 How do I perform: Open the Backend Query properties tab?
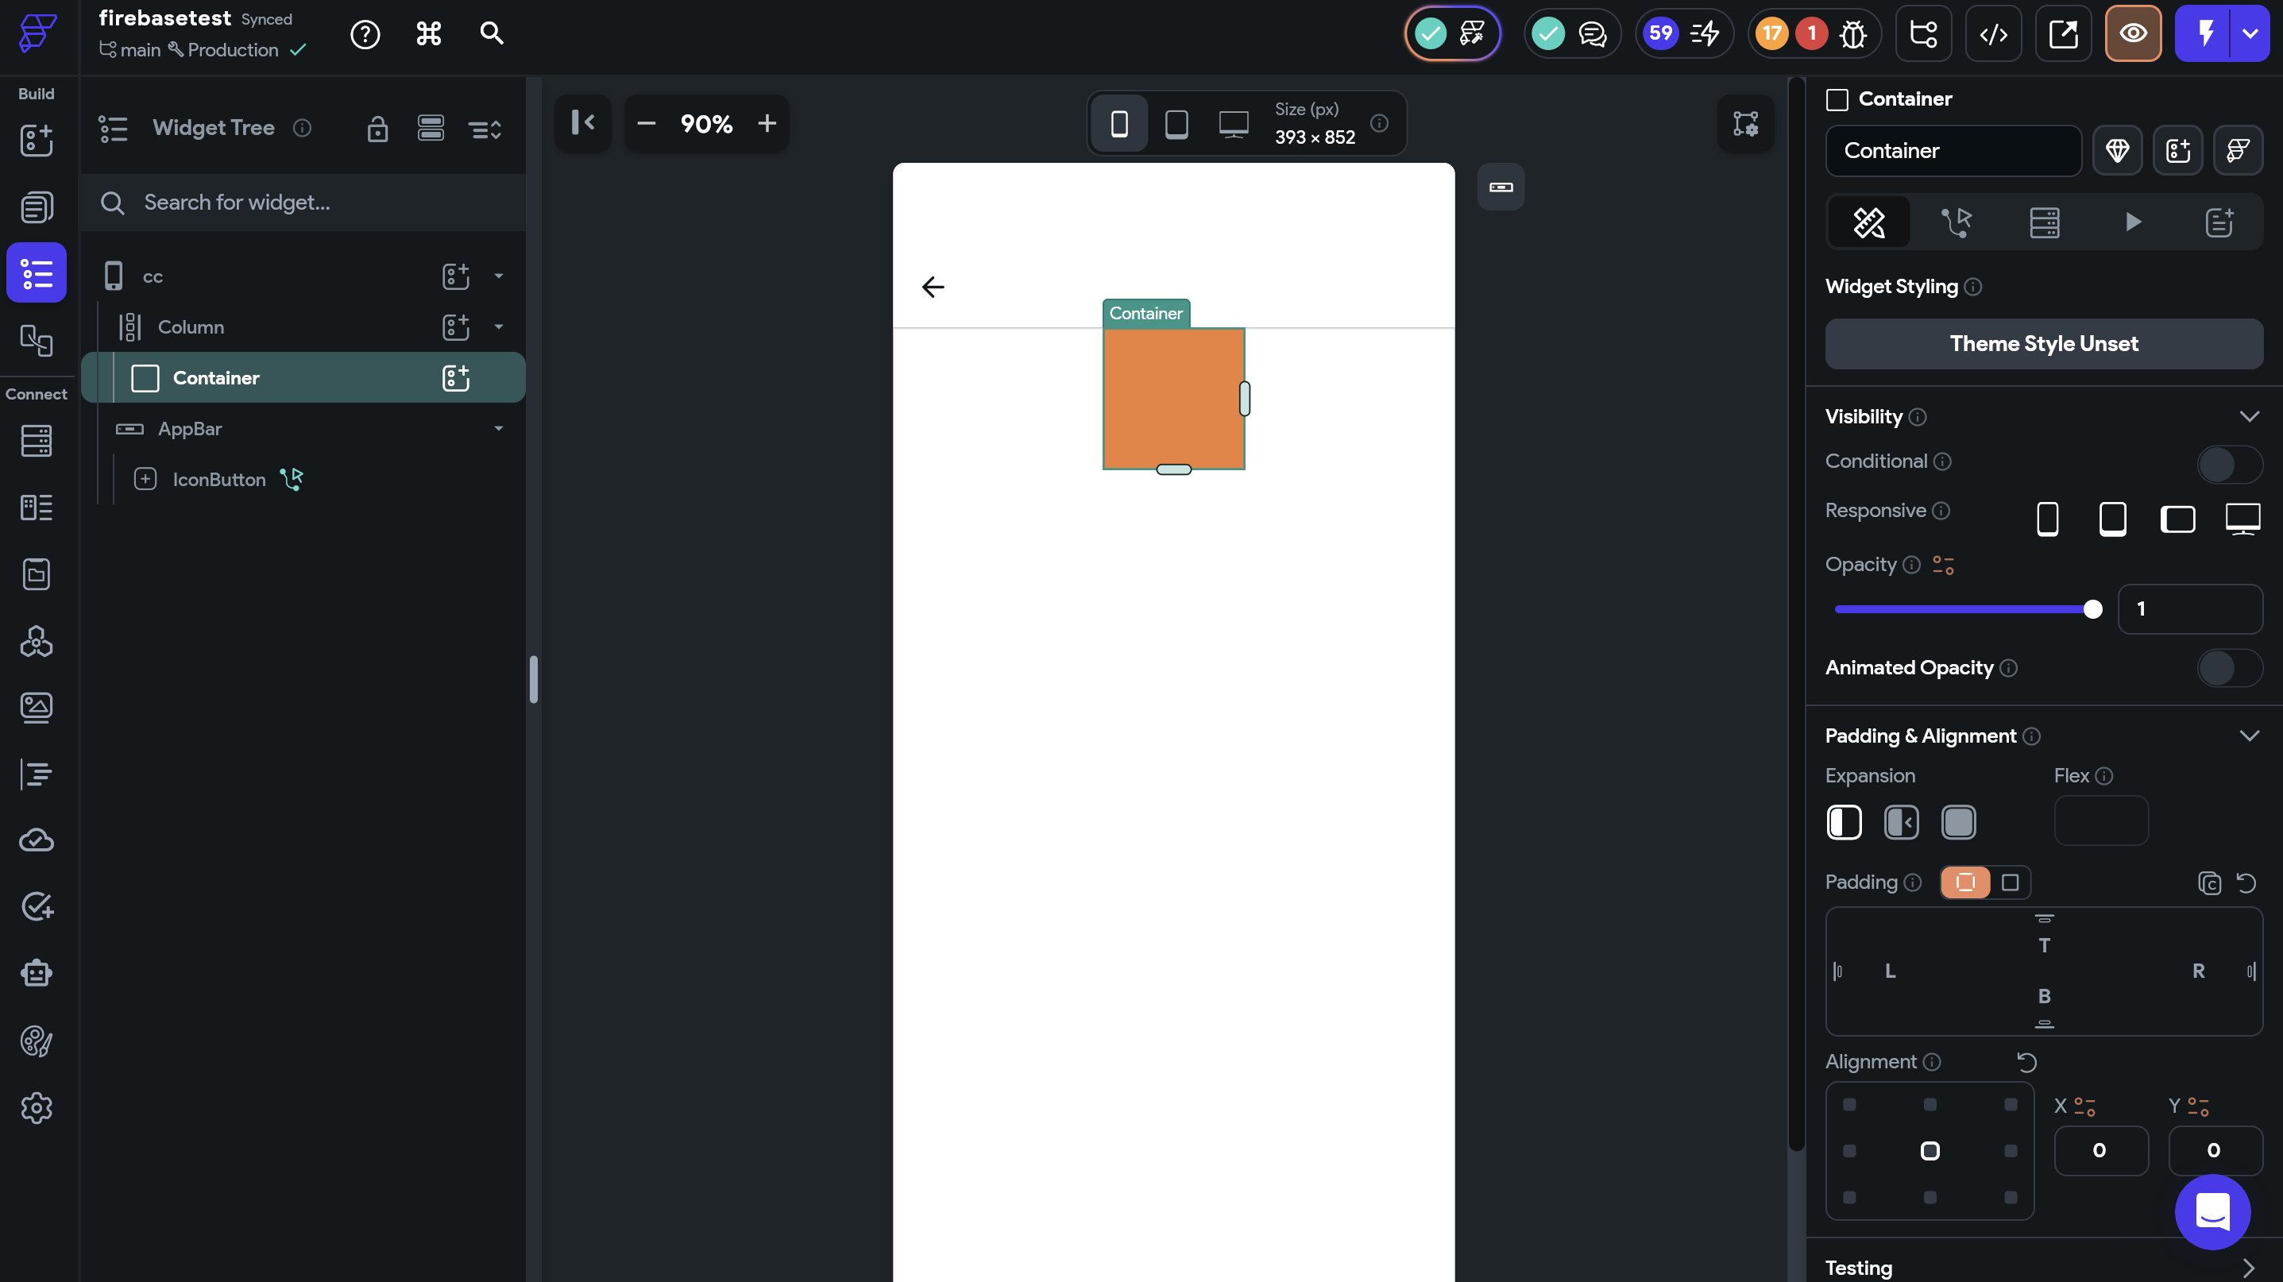(x=2045, y=222)
